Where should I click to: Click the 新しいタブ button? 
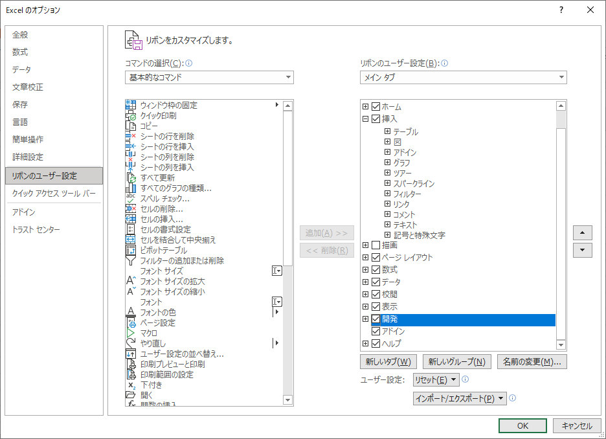tap(388, 362)
